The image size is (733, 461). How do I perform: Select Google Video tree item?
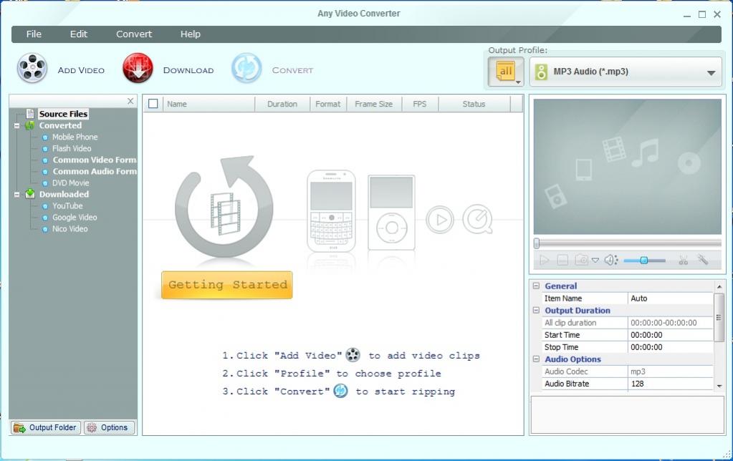click(75, 217)
